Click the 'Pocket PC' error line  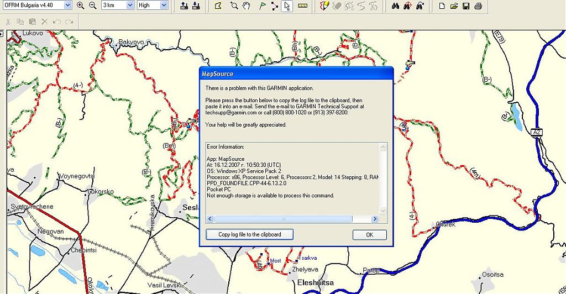point(218,190)
